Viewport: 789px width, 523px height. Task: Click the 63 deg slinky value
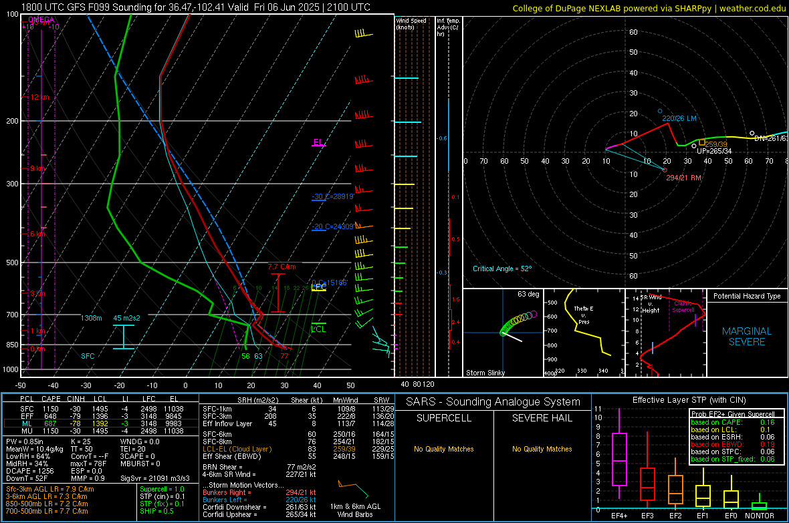coord(528,294)
